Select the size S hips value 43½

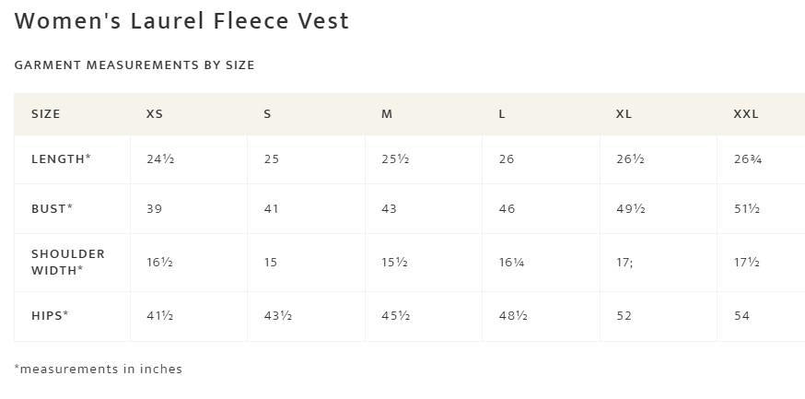pyautogui.click(x=277, y=316)
